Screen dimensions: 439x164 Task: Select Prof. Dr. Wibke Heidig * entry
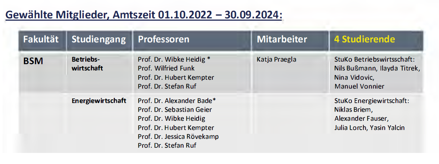click(x=174, y=59)
